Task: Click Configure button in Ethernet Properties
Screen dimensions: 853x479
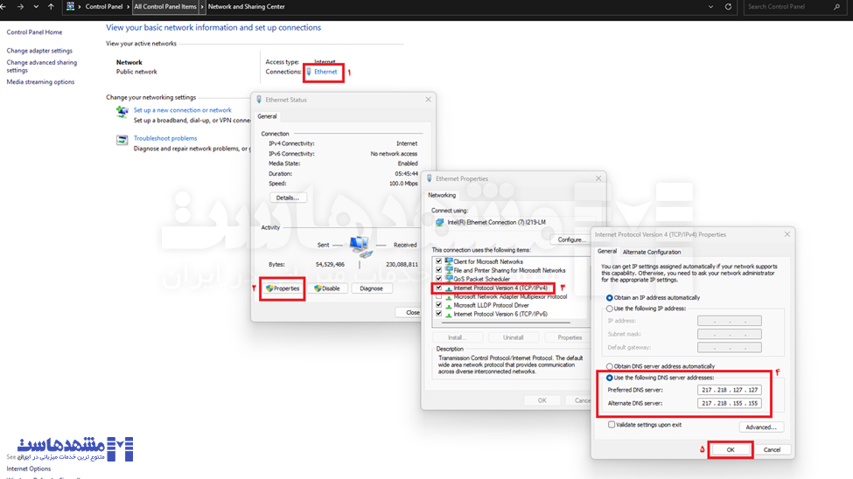Action: coord(570,239)
